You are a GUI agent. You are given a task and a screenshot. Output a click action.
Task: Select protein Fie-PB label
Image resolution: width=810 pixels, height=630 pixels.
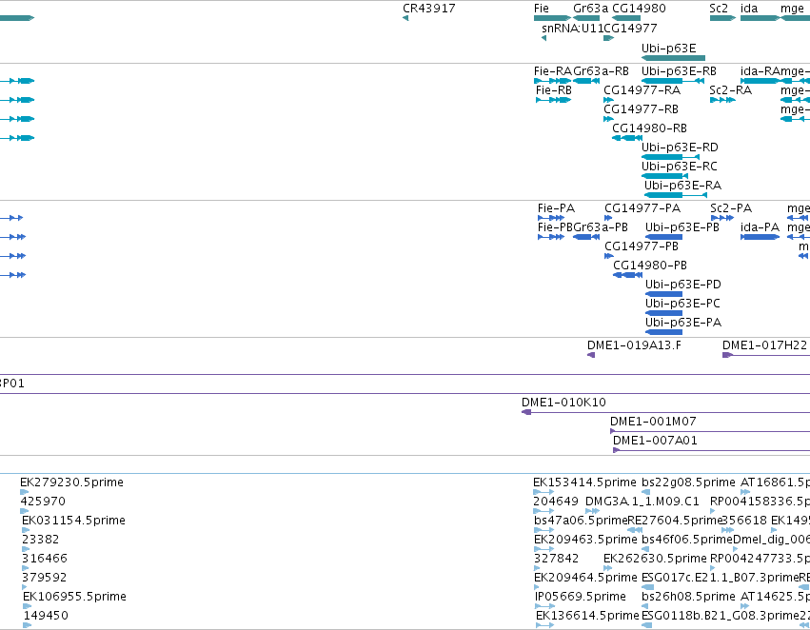tap(555, 227)
